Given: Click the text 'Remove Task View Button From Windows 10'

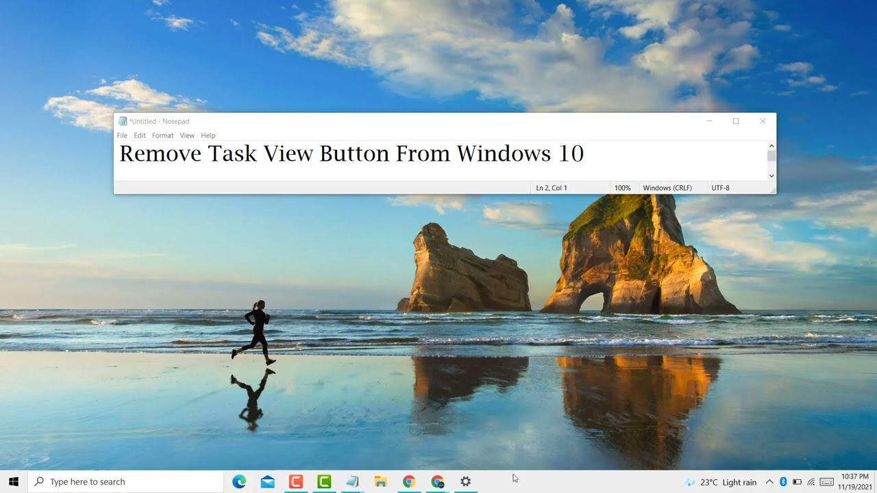Looking at the screenshot, I should coord(351,153).
